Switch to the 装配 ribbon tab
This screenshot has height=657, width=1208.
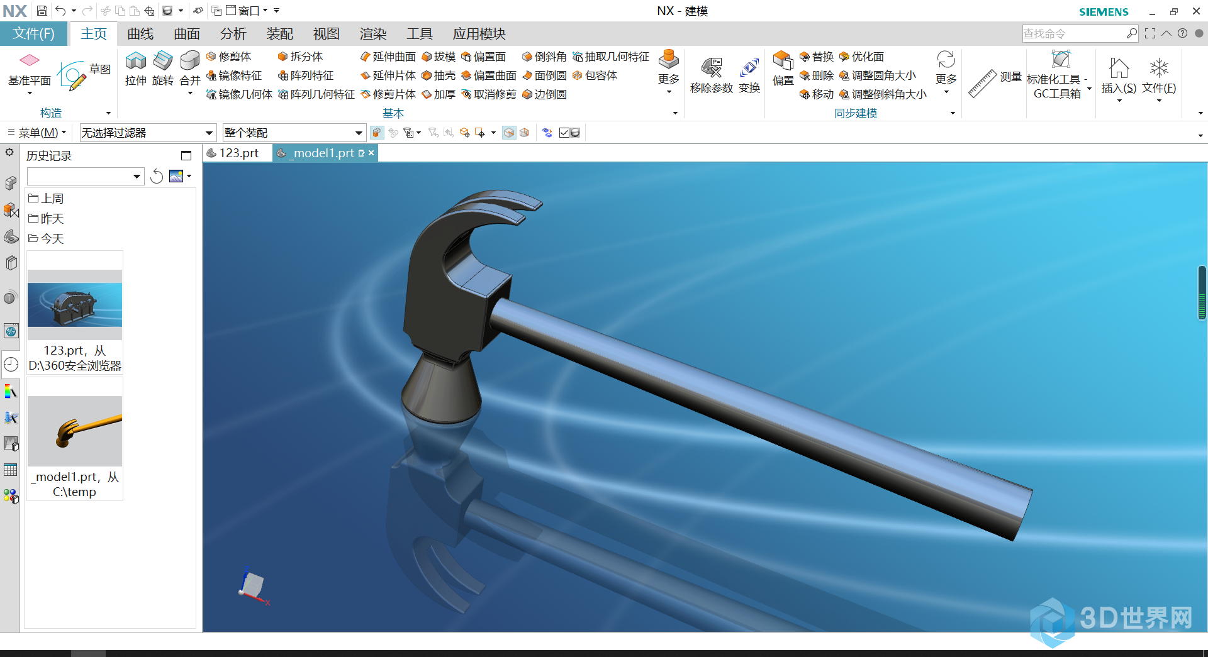[x=280, y=33]
